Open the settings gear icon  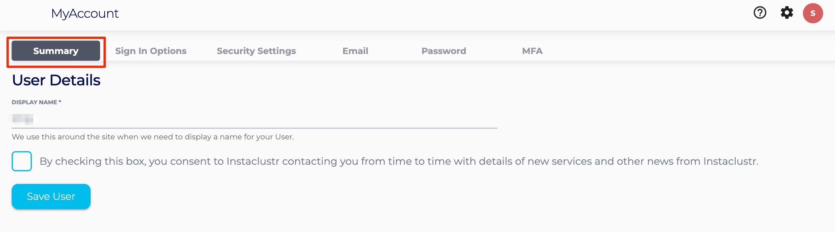786,13
